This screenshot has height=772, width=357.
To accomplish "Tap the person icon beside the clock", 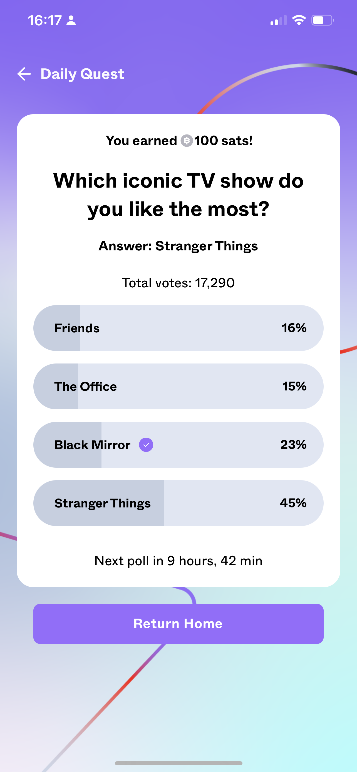I will click(x=71, y=20).
